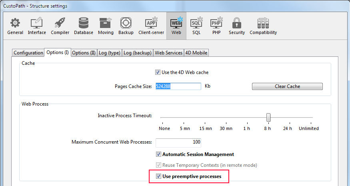Click the 5 mn timeout label

click(x=185, y=128)
